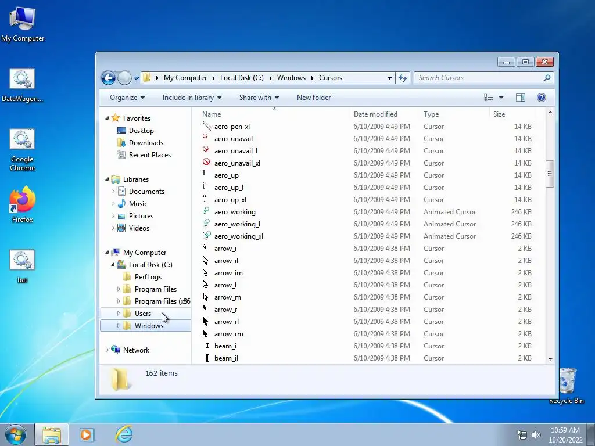Open Desktop under Favorites
The image size is (595, 446).
[x=141, y=131]
